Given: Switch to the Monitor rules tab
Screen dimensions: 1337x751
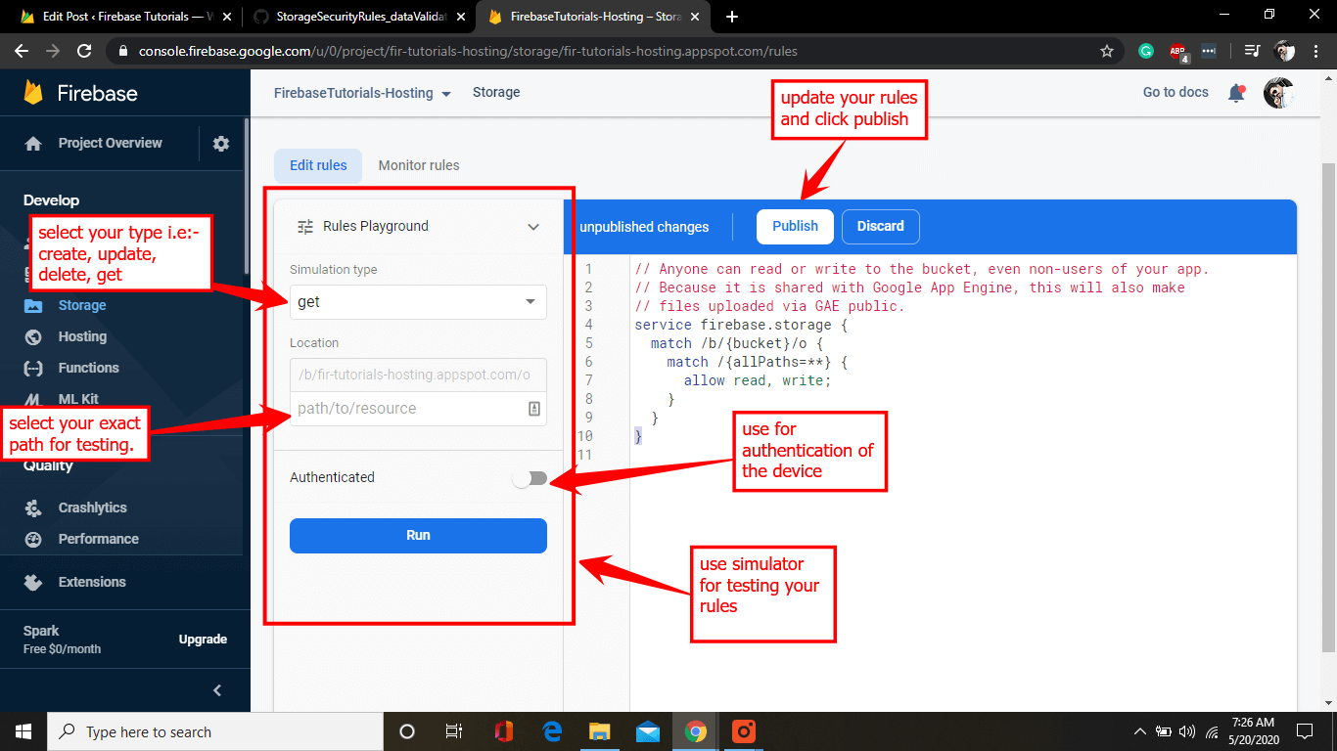Looking at the screenshot, I should tap(419, 165).
